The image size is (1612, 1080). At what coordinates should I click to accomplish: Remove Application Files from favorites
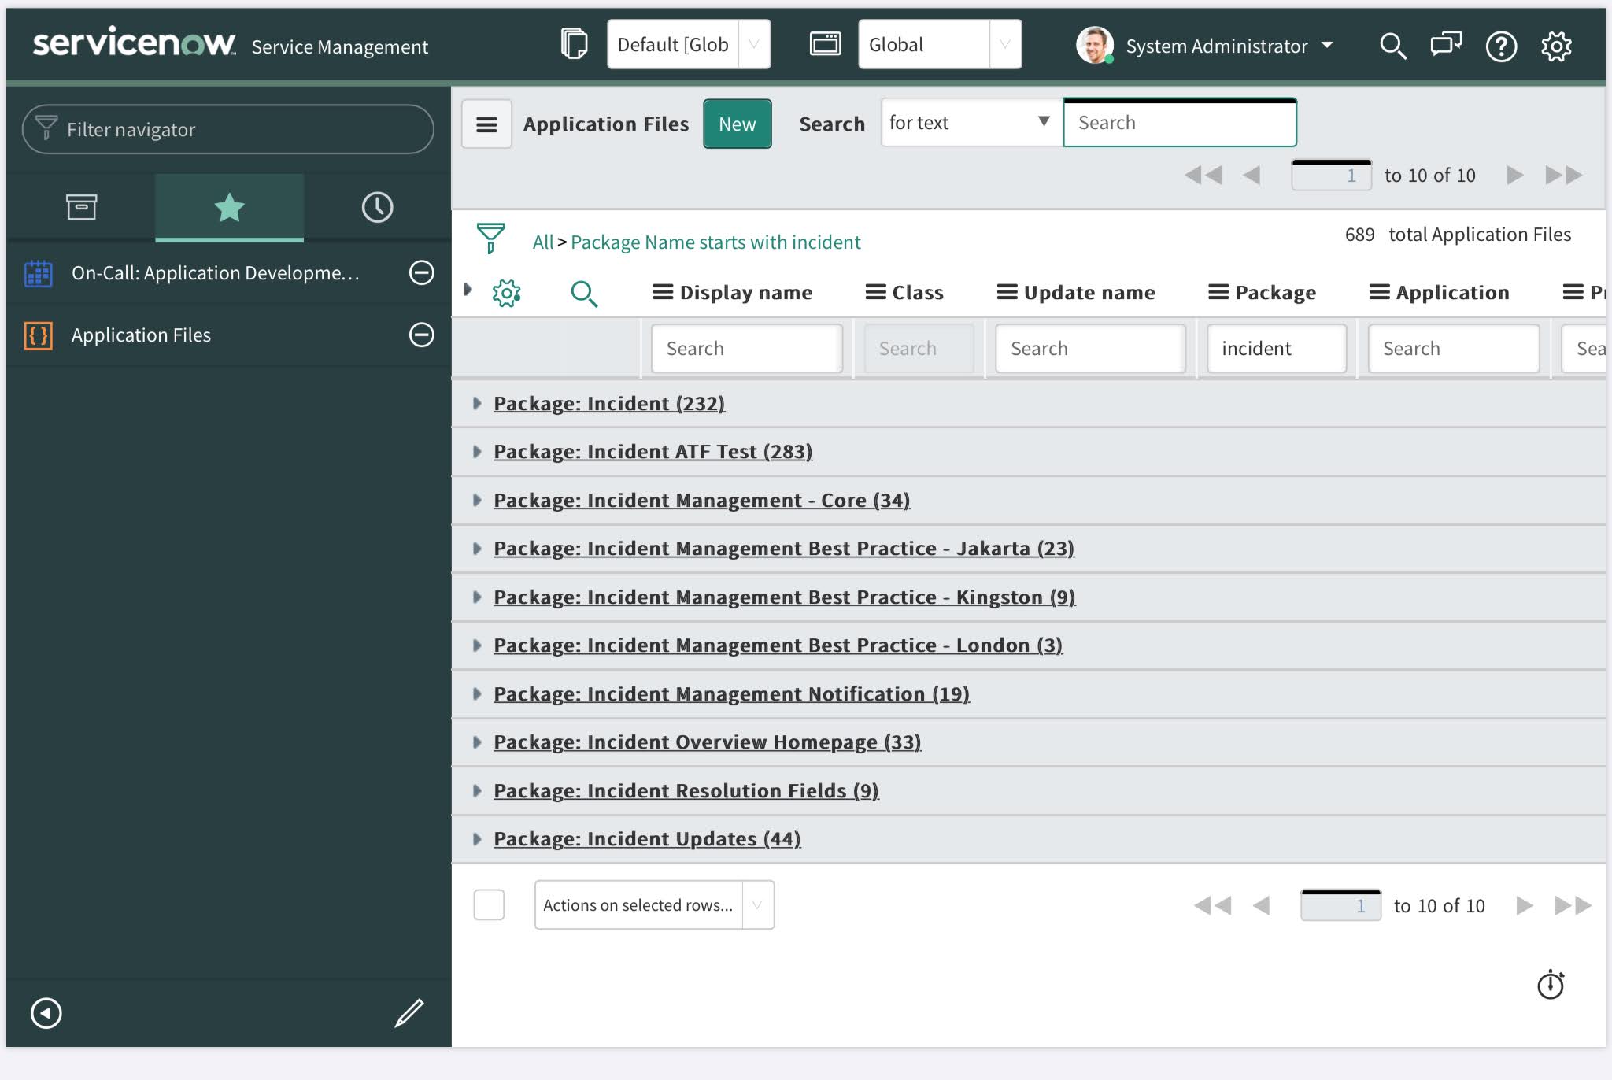pyautogui.click(x=422, y=335)
